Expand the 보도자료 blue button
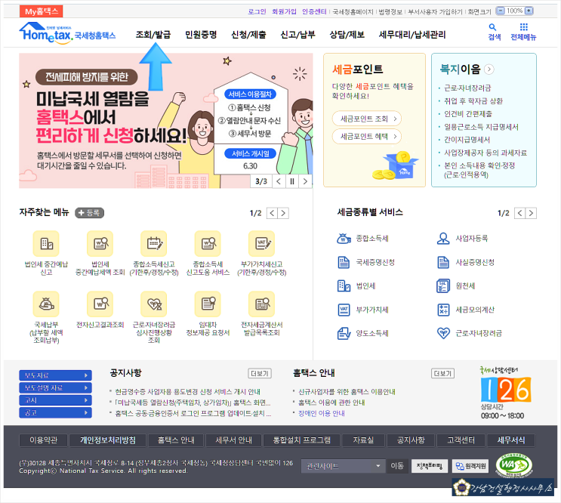Screen dimensions: 561x503 coord(55,375)
